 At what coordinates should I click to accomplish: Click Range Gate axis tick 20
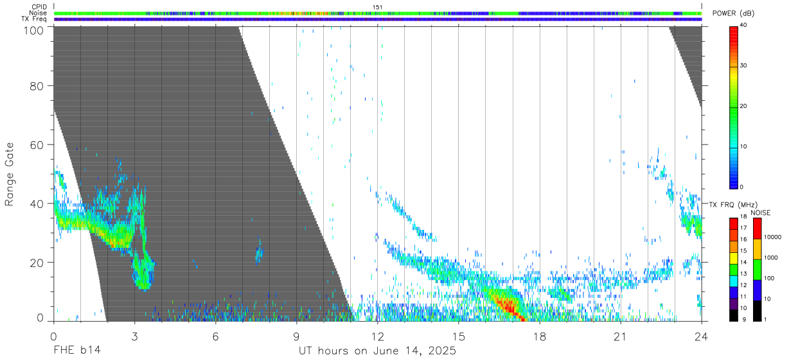pos(37,263)
